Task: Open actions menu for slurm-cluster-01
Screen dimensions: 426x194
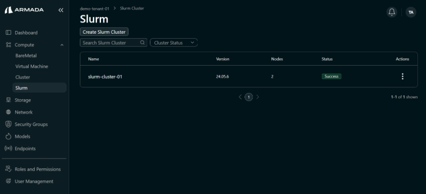Action: tap(402, 77)
